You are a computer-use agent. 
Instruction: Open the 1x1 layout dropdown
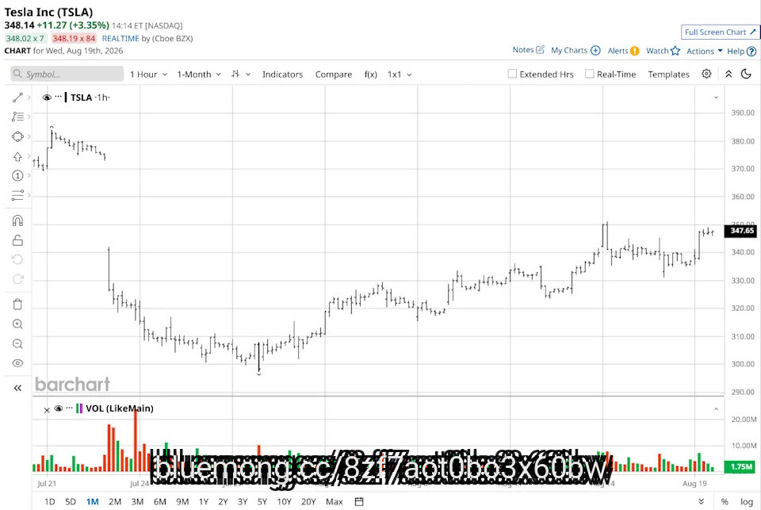click(400, 75)
